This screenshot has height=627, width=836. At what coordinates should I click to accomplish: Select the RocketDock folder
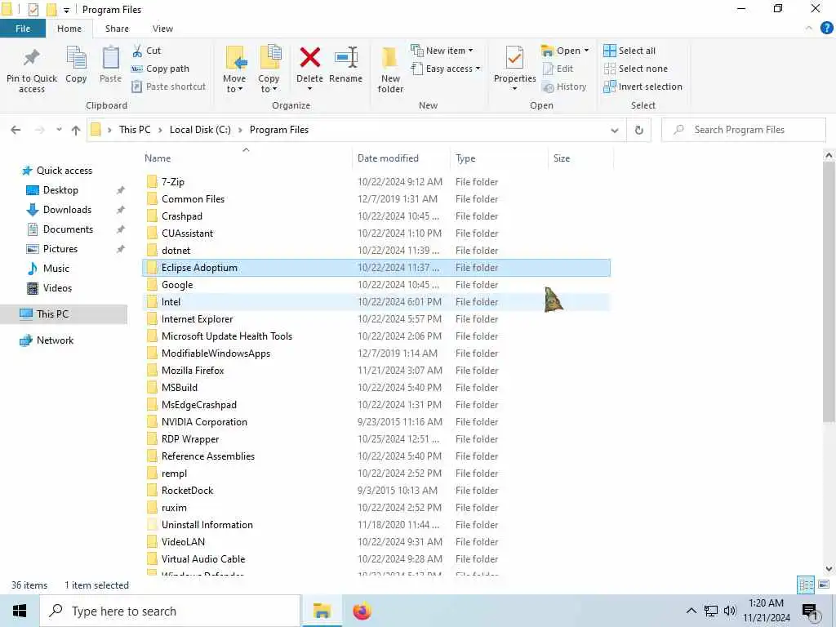pos(376,491)
